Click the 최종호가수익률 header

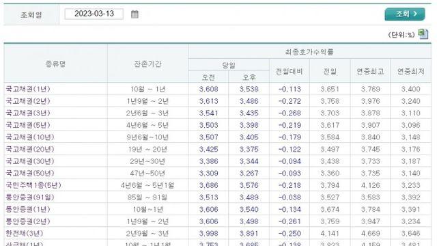point(309,52)
